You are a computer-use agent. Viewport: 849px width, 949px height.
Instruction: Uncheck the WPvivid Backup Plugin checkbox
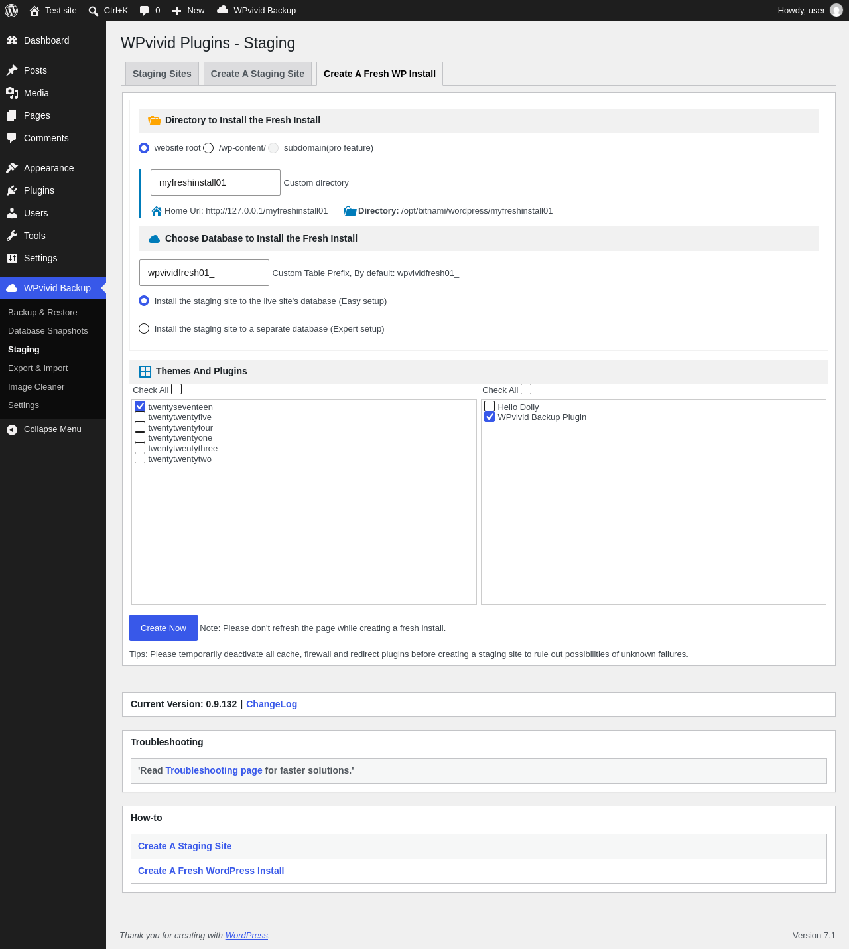490,417
